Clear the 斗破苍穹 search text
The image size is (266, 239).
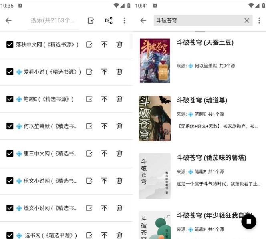[x=247, y=20]
